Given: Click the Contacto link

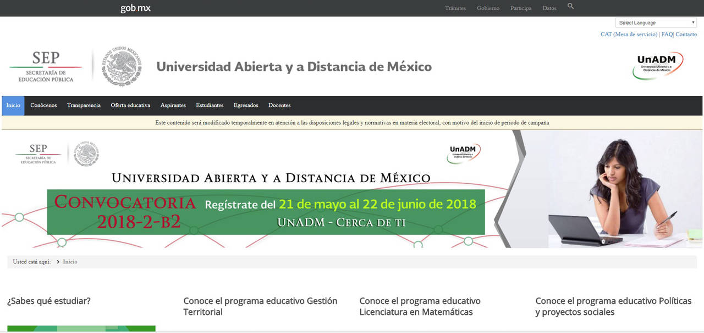Looking at the screenshot, I should pyautogui.click(x=686, y=35).
